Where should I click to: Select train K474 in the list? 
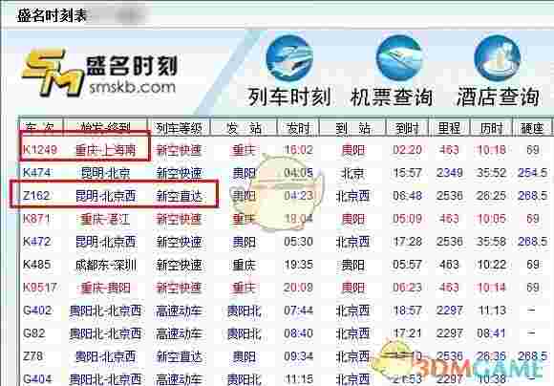click(36, 173)
